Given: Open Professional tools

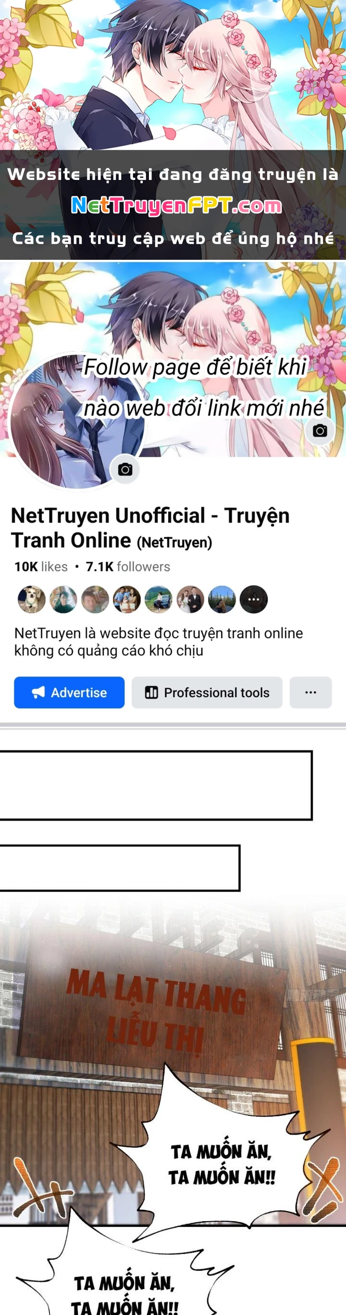Looking at the screenshot, I should pyautogui.click(x=207, y=692).
